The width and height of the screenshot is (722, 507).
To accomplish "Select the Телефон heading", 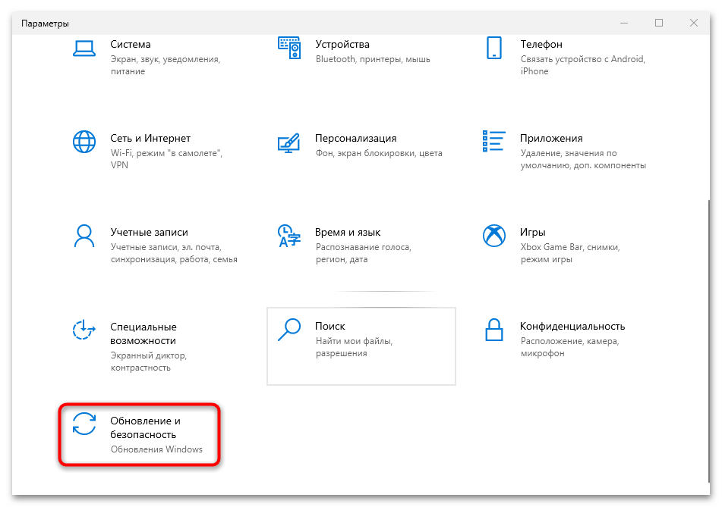I will (541, 45).
